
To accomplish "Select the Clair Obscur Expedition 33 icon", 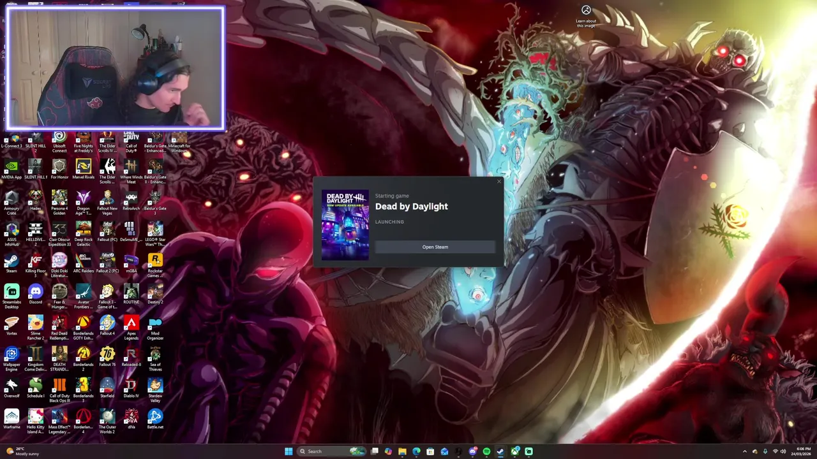I will [59, 235].
